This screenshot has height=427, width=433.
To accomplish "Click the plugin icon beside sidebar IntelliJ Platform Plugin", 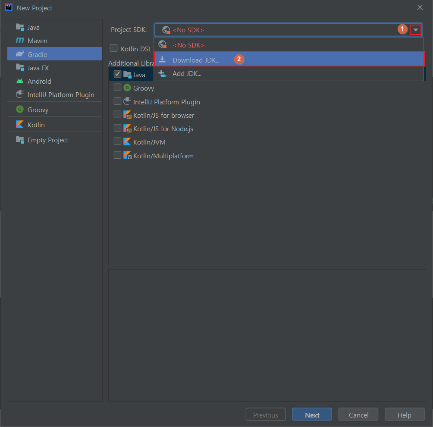I will tap(20, 94).
